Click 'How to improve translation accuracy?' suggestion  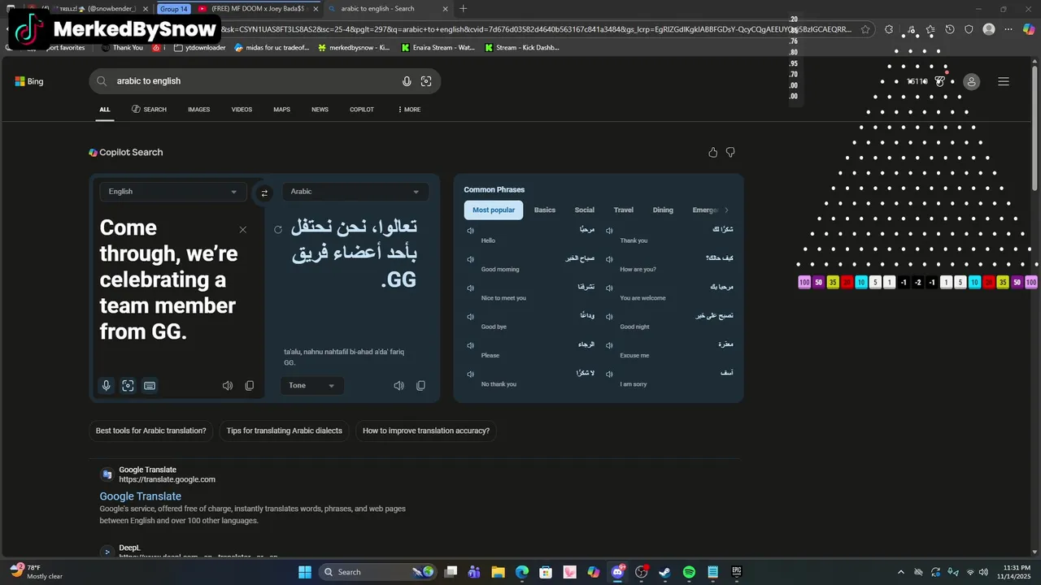[426, 431]
